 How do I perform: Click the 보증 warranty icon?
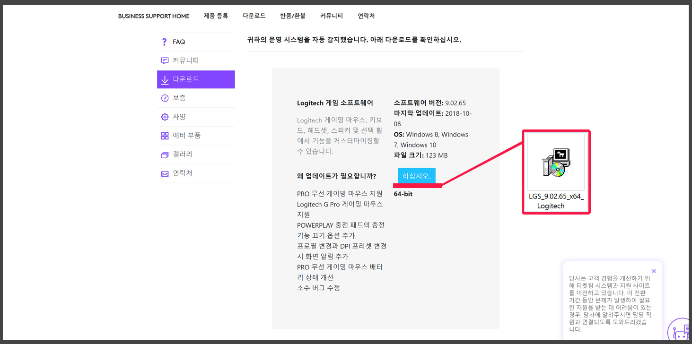[165, 98]
